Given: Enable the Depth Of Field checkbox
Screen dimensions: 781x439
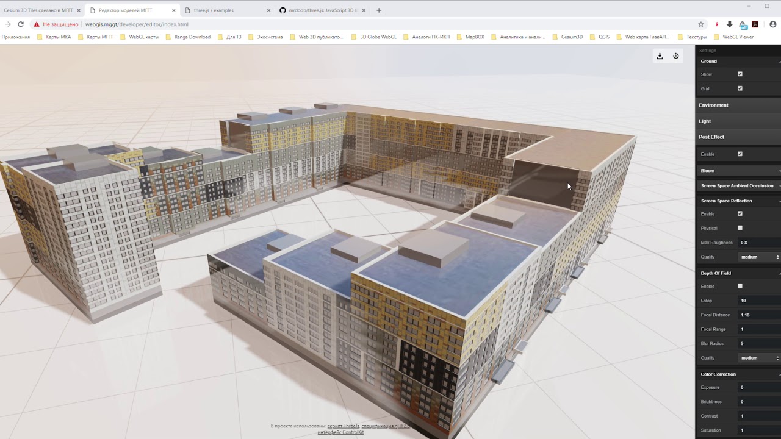Looking at the screenshot, I should point(740,286).
